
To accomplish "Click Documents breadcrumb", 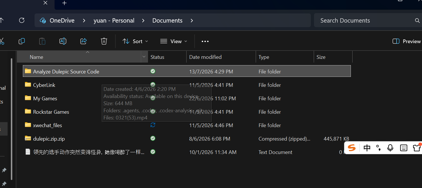I will pos(167,21).
